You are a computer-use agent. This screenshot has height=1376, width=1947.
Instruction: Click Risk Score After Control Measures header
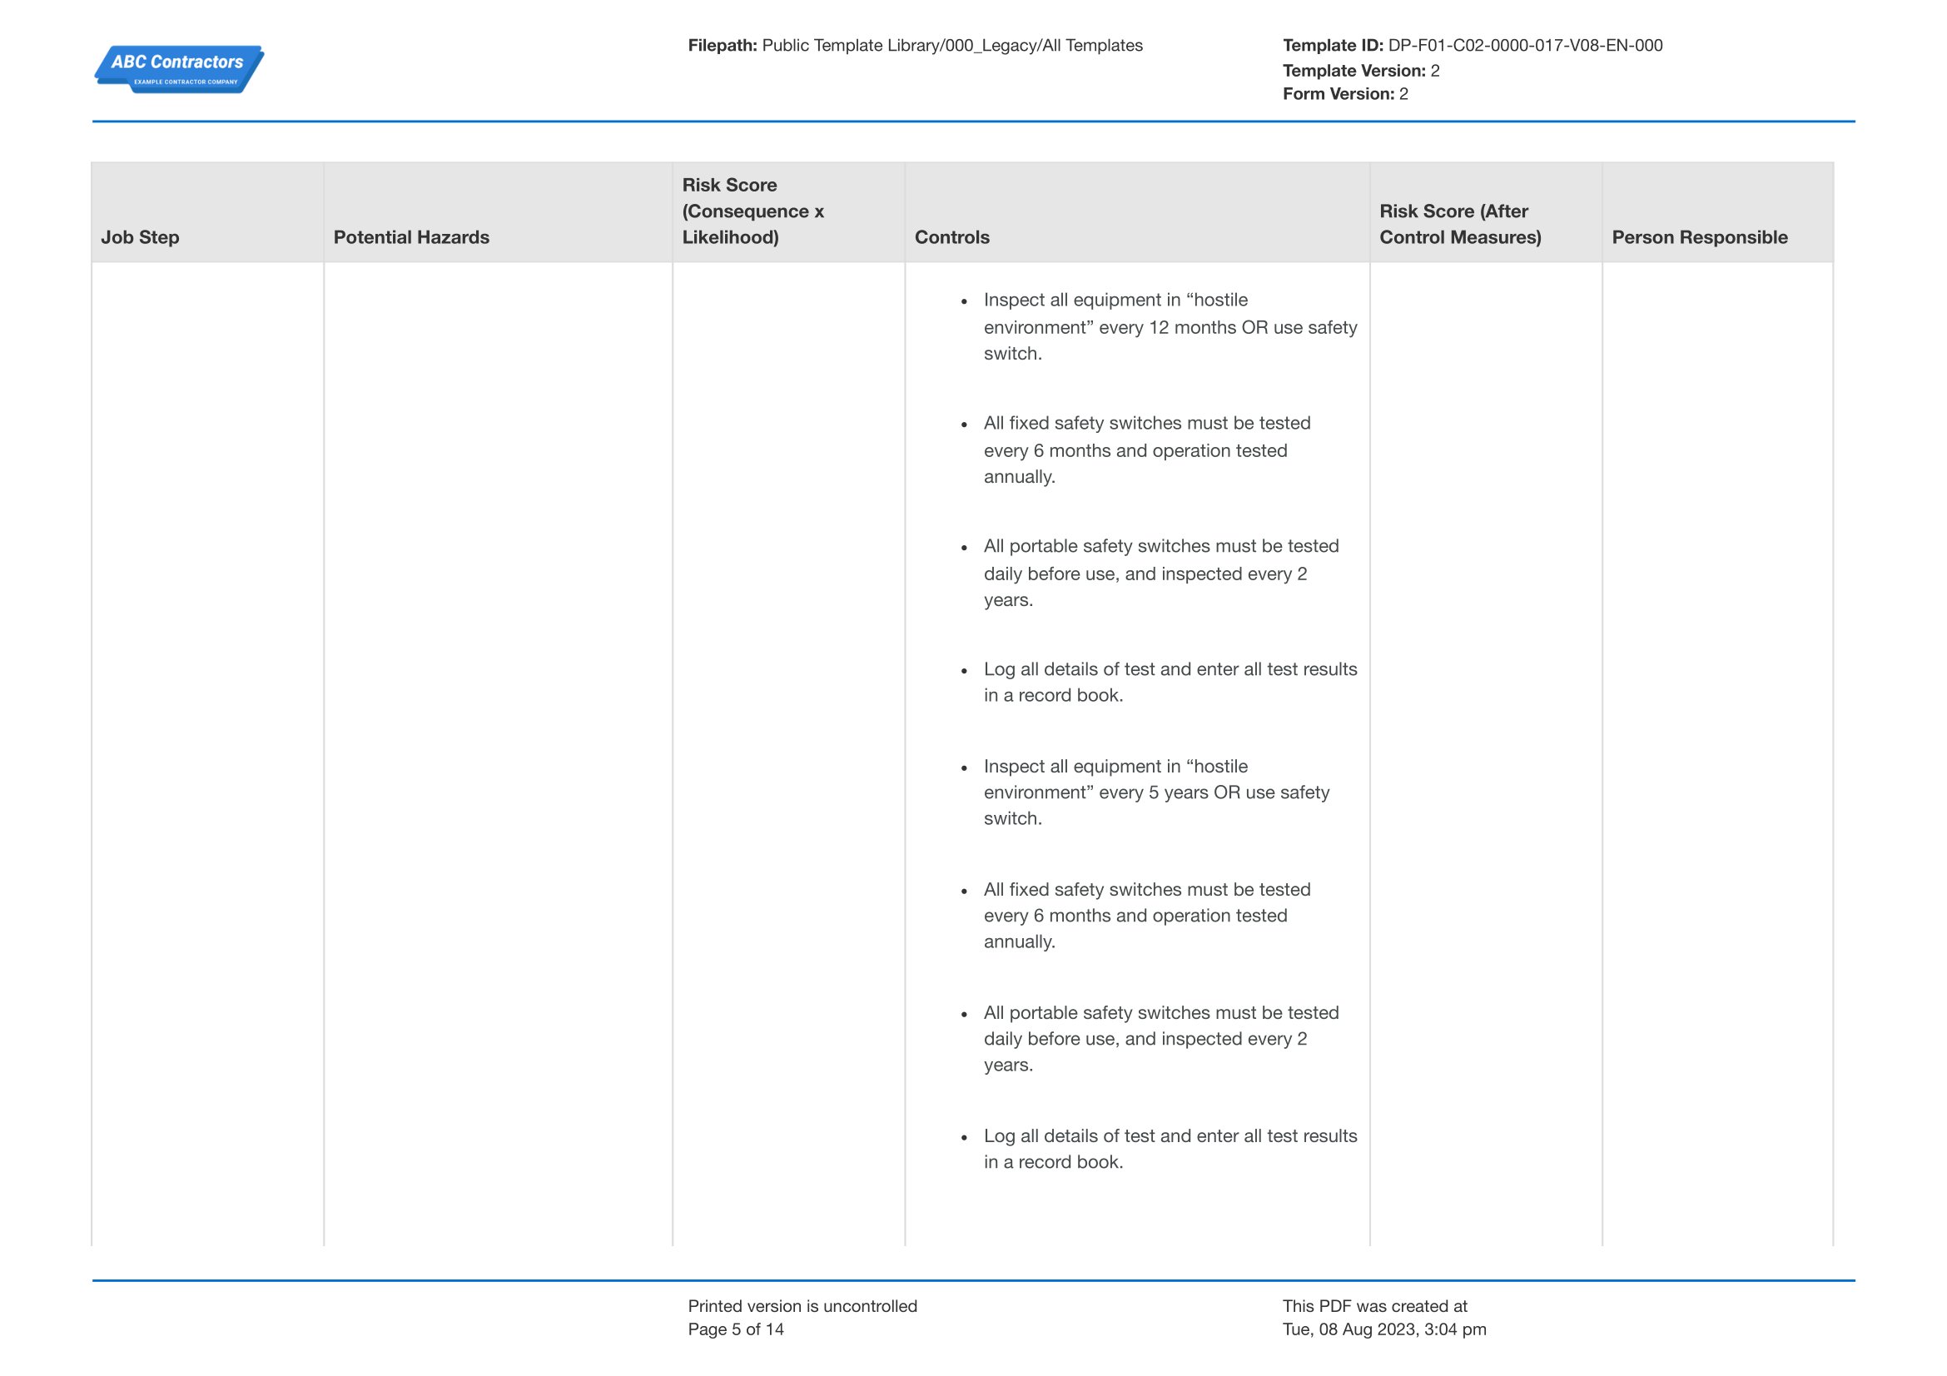click(1460, 224)
